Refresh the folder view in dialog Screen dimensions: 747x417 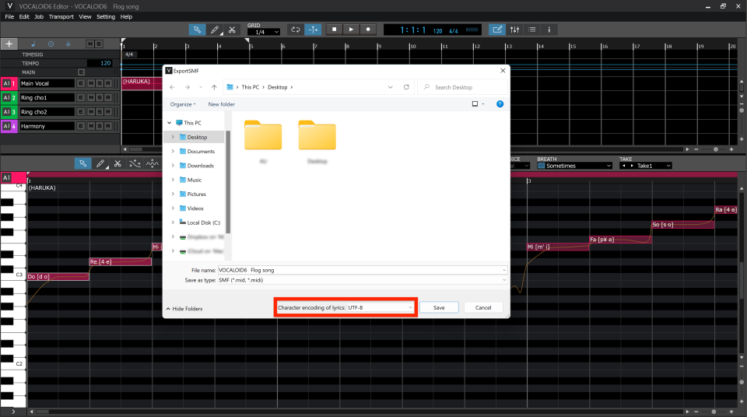[406, 87]
